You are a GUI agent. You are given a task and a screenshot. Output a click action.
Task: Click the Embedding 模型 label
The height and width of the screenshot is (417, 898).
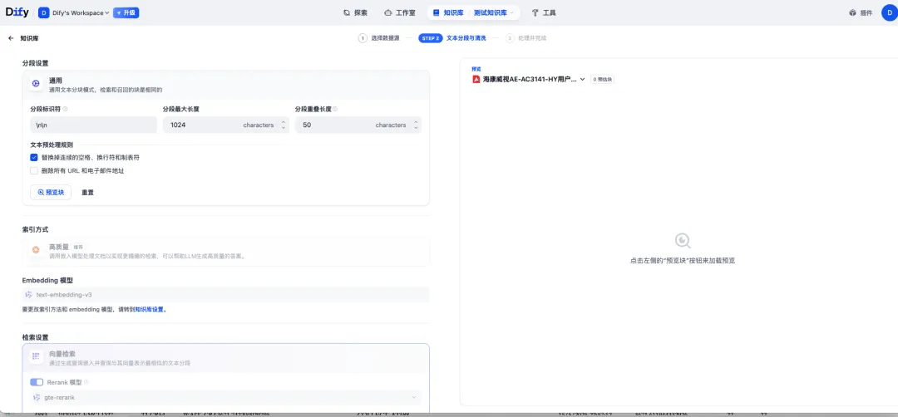47,280
